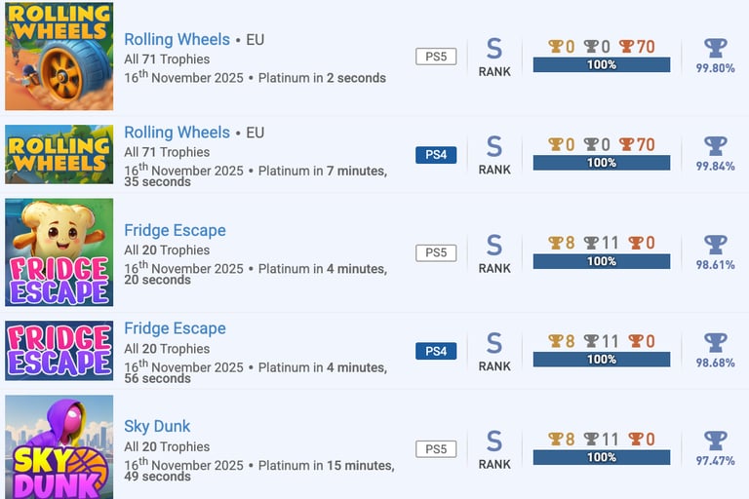Click the PS5 badge on the Sky Dunk row
The height and width of the screenshot is (499, 749).
pyautogui.click(x=436, y=448)
